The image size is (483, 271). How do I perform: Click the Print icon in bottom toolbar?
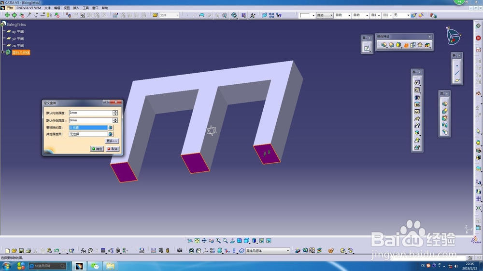pos(28,251)
